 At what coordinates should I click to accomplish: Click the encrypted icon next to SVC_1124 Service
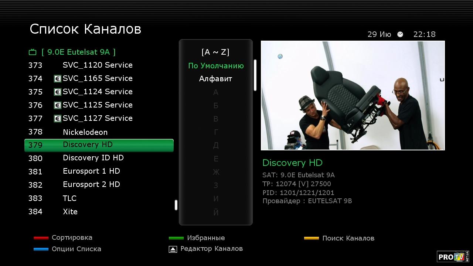[x=57, y=92]
